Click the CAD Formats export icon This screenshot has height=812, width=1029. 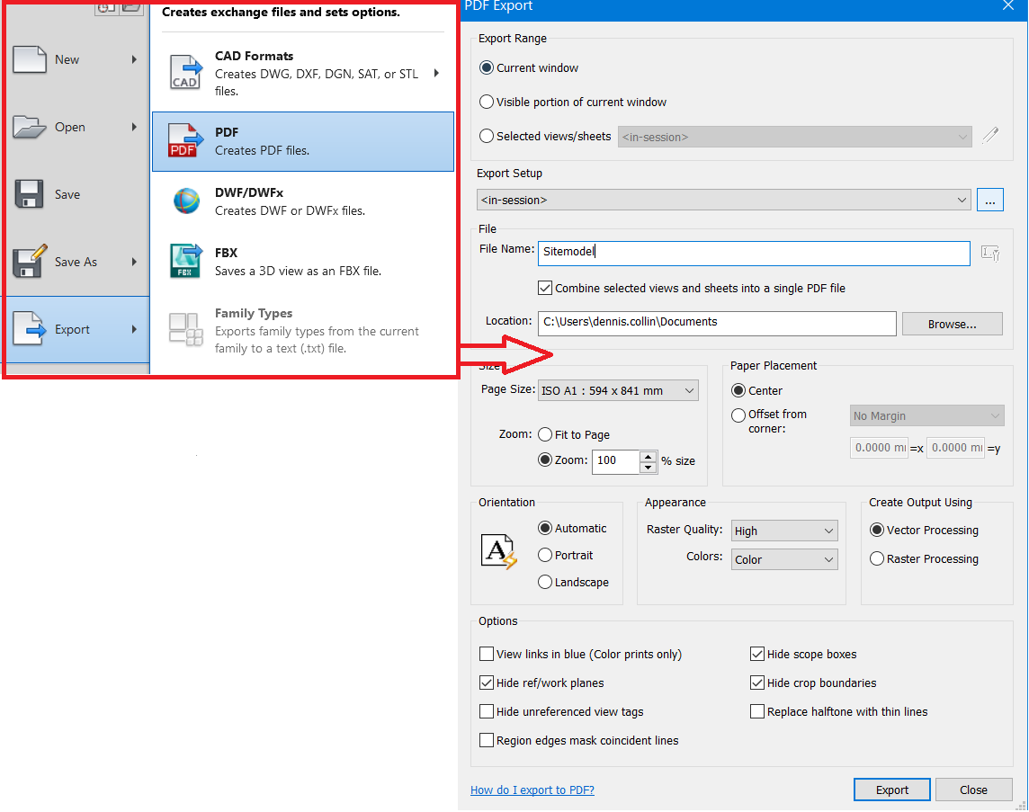(186, 73)
